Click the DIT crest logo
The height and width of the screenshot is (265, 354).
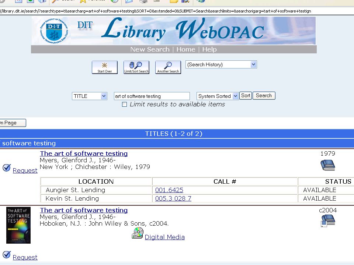(x=54, y=31)
